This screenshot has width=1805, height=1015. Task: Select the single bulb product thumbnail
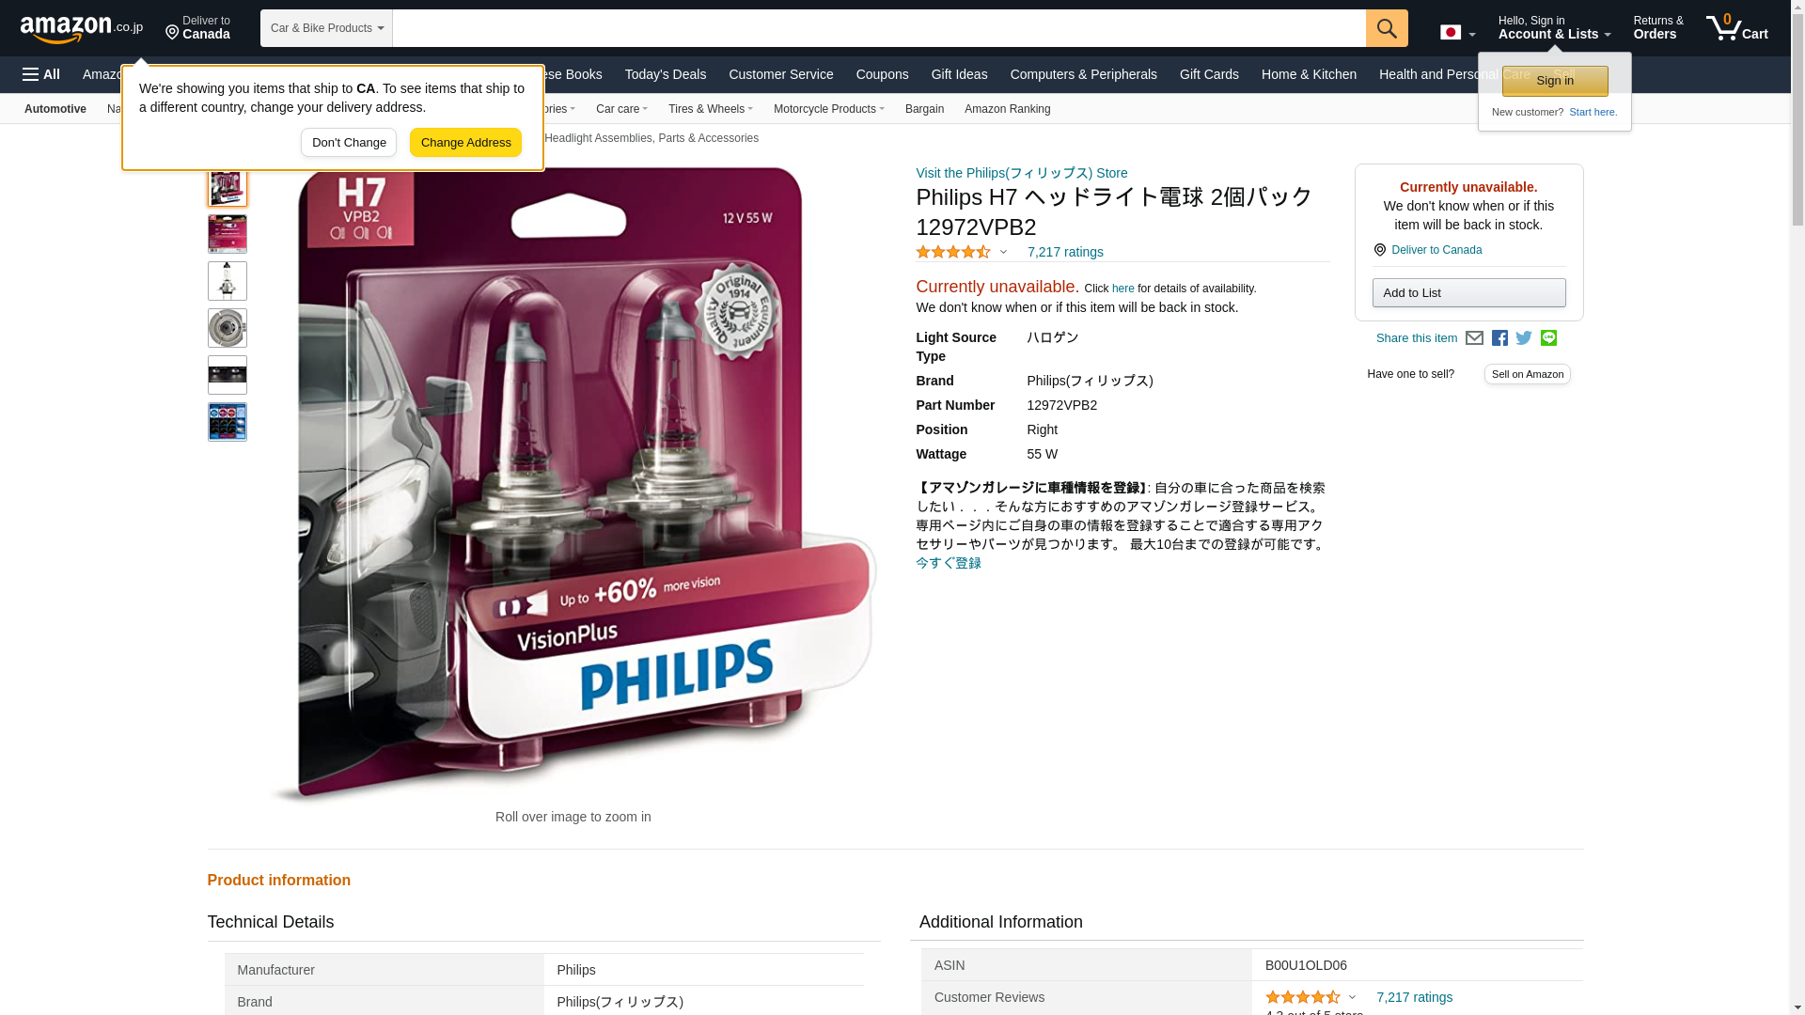228,281
